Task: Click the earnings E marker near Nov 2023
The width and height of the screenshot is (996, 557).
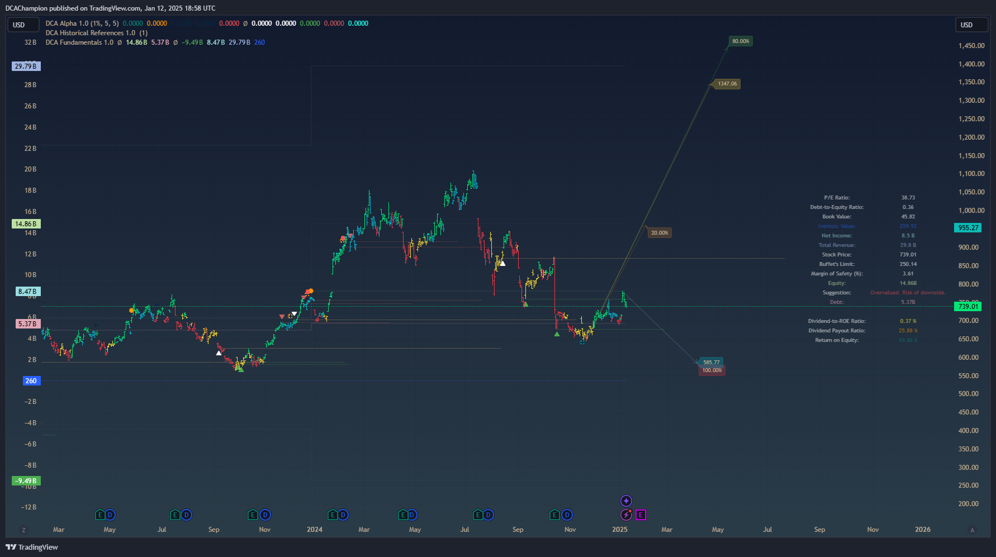Action: [x=253, y=515]
